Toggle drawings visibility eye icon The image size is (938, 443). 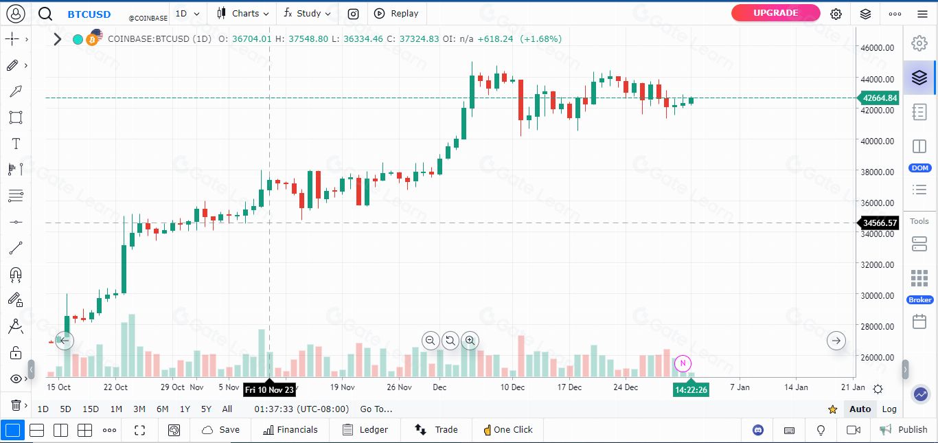(x=15, y=378)
